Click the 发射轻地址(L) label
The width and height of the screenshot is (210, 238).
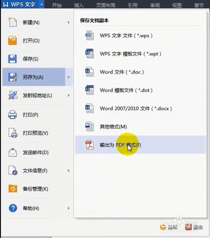(38, 95)
